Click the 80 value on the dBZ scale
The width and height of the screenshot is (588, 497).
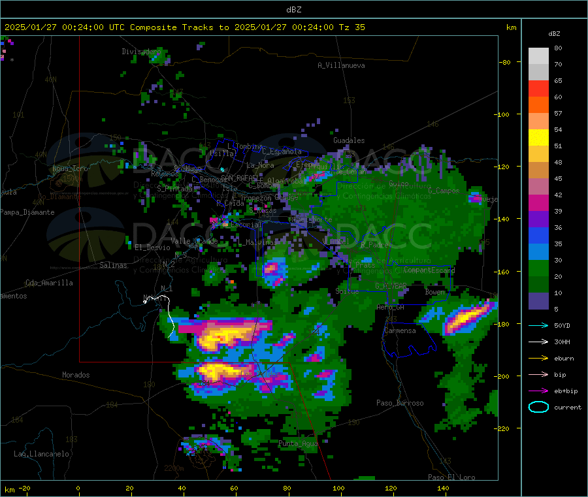[x=558, y=48]
